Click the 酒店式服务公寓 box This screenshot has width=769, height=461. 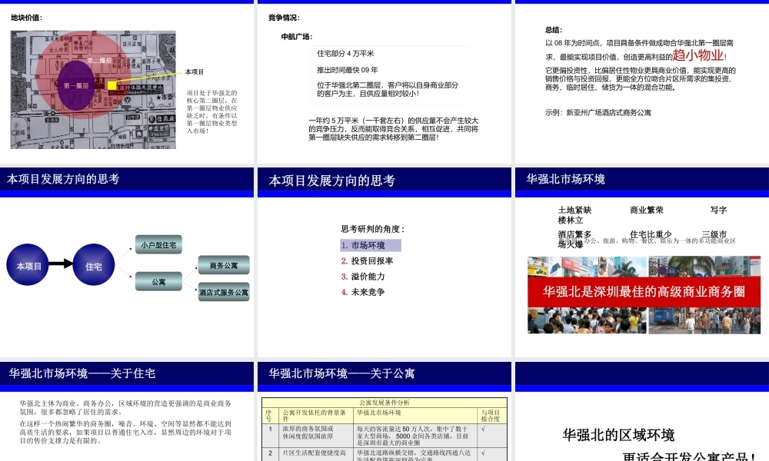coord(224,292)
